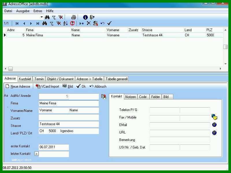Go to the first record
Screen dimensions: 231x173
point(17,23)
